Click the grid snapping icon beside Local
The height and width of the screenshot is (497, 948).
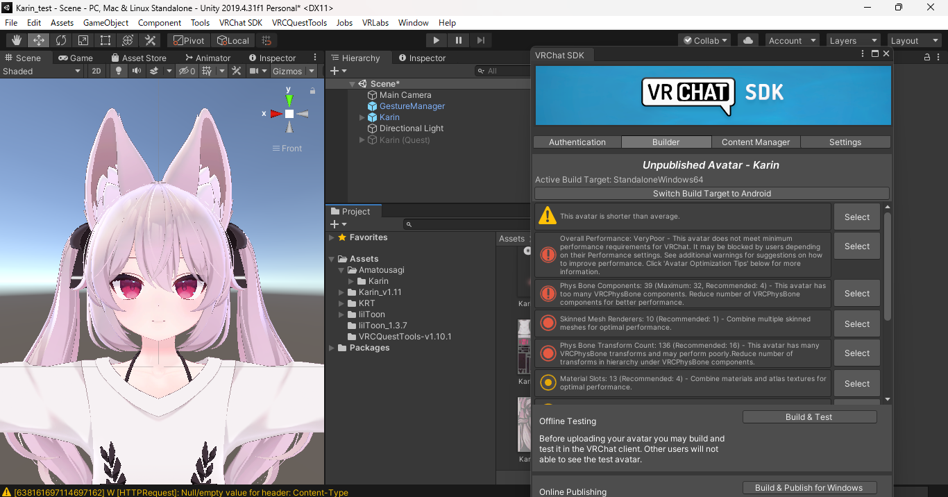pos(265,40)
